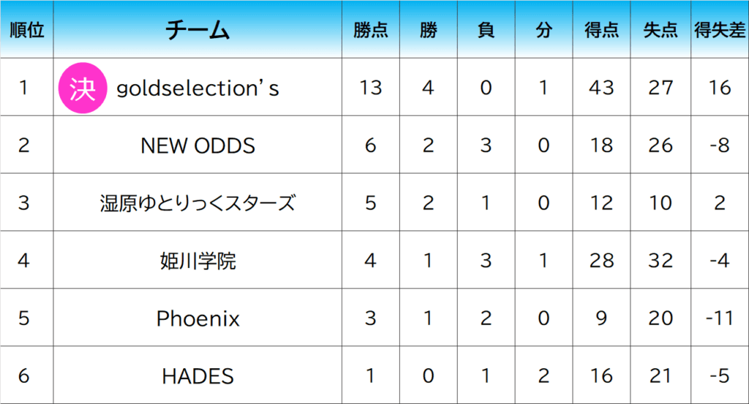Select the rank 6 cell for HADES

(x=27, y=376)
